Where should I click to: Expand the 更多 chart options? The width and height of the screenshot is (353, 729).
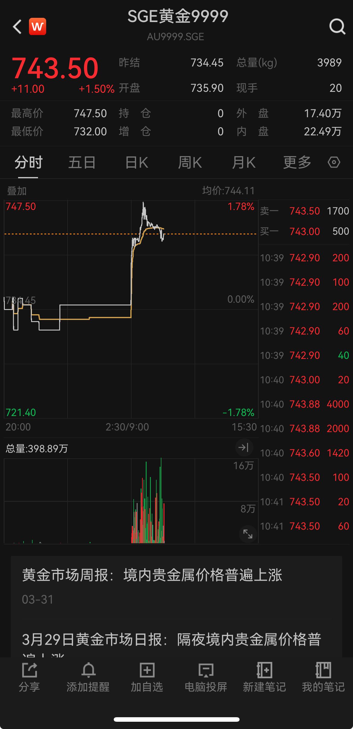coord(297,163)
